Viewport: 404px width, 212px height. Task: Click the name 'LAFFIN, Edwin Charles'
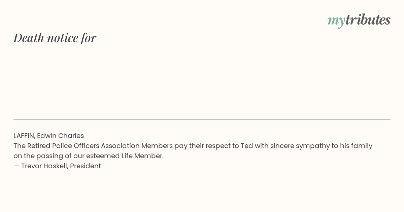(48, 136)
